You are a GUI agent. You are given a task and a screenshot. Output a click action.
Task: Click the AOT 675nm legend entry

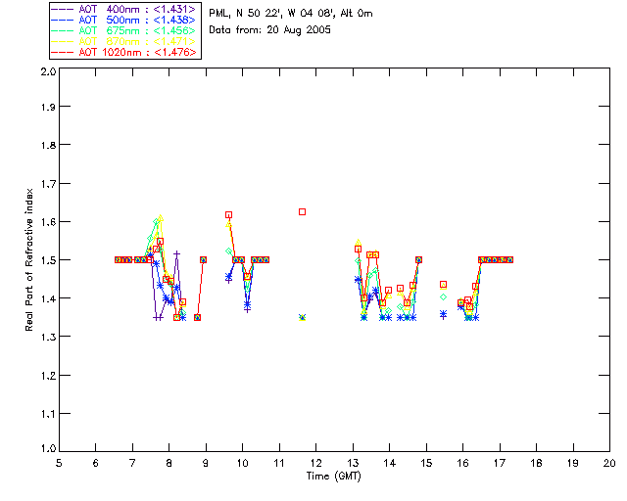click(x=124, y=30)
